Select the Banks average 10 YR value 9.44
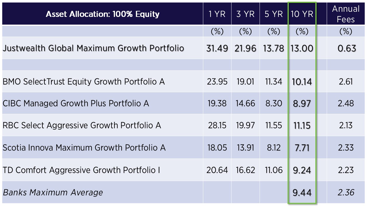 [302, 193]
